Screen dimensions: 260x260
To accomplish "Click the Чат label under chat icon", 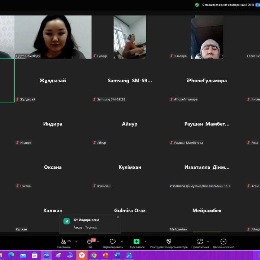I will click(90, 247).
